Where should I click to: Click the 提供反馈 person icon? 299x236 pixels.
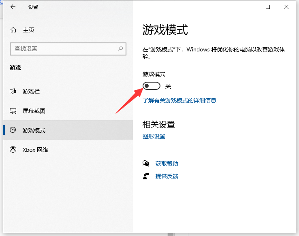(146, 176)
